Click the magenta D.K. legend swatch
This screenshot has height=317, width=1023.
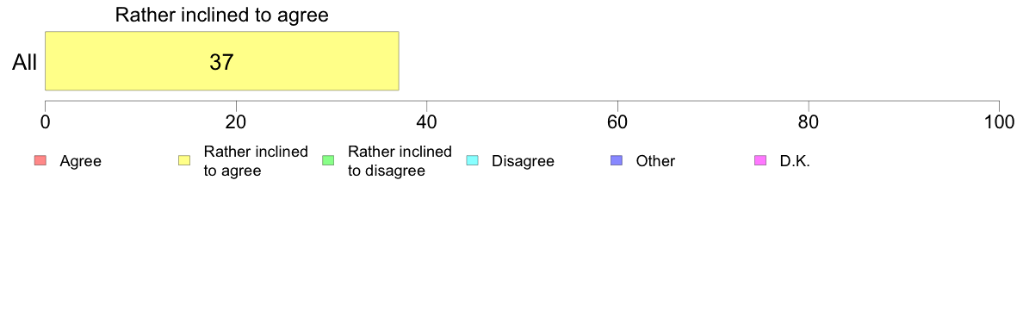point(760,160)
